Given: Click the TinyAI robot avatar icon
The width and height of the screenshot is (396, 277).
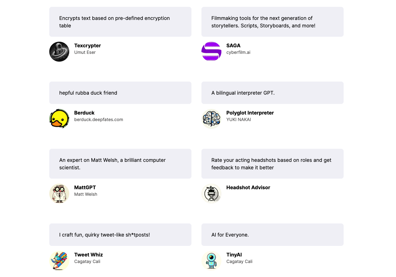Looking at the screenshot, I should pos(211,261).
